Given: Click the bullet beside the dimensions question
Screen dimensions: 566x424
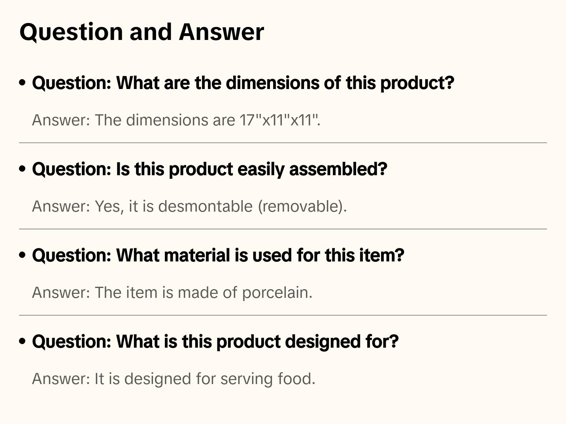Looking at the screenshot, I should click(23, 83).
